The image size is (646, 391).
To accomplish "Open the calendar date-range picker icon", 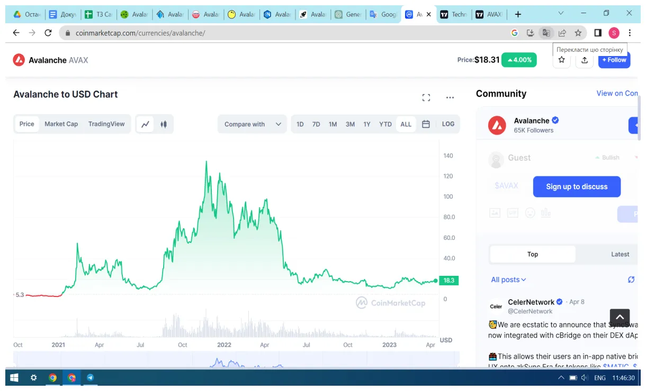I will pos(426,124).
